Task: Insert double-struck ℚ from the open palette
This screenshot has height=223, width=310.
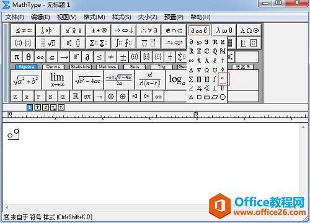Action: (x=215, y=51)
